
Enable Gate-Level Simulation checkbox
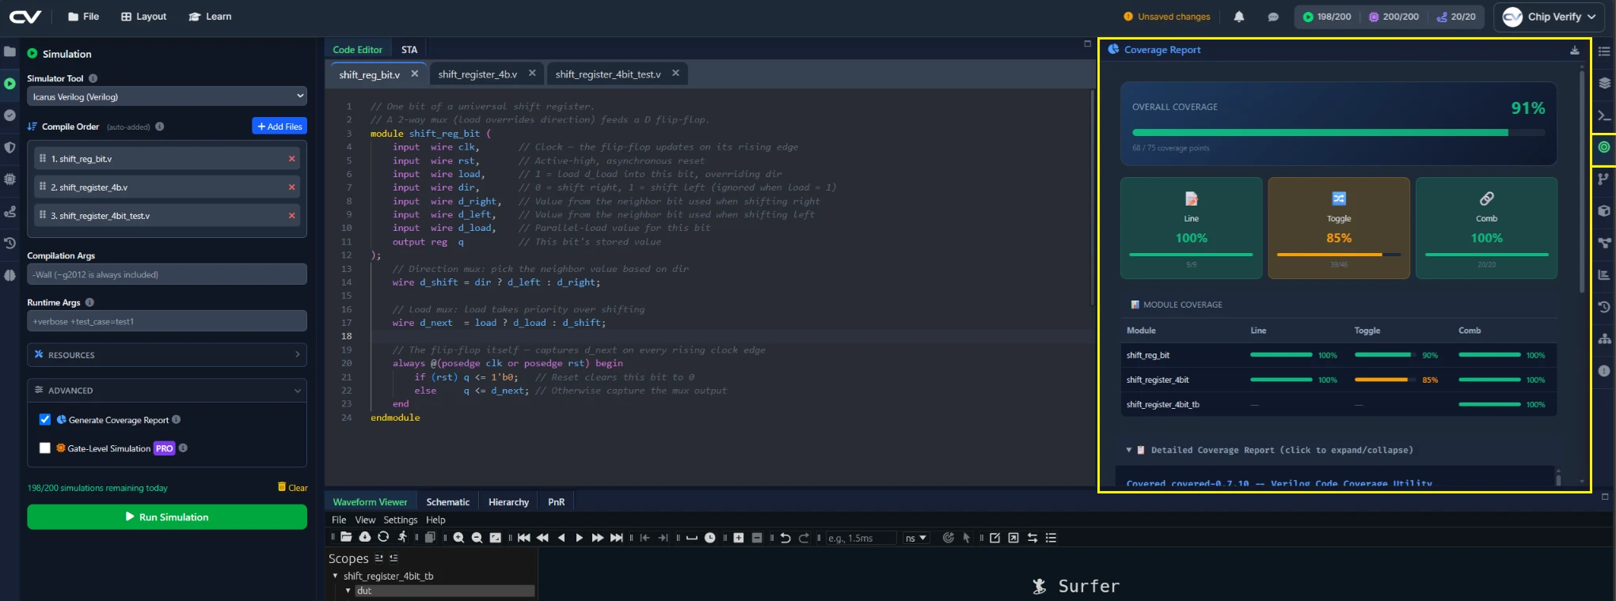click(45, 448)
